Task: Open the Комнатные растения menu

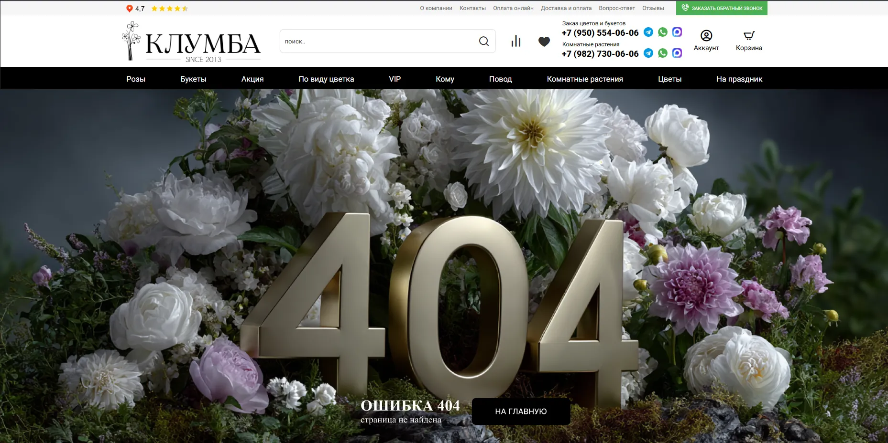Action: click(585, 79)
